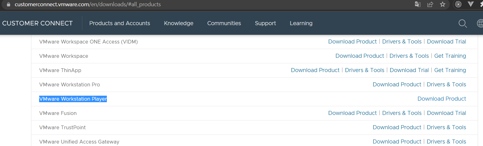
Task: Open Drivers & Tools for VMware Workspace
Action: point(409,56)
